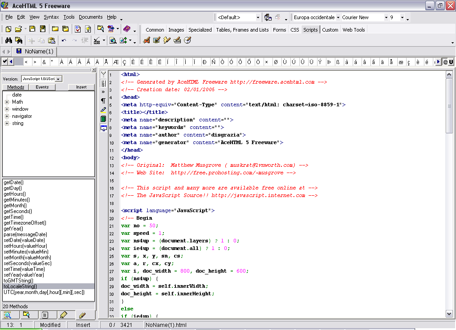Click the FTP upload icon
This screenshot has width=456, height=330.
pos(111,29)
